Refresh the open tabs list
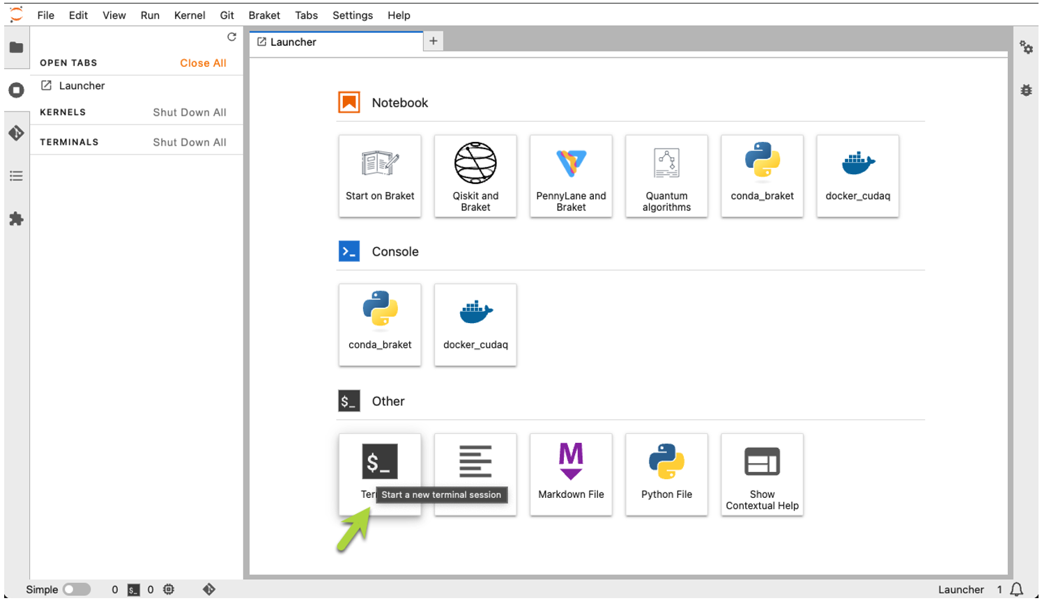This screenshot has height=603, width=1042. [x=231, y=37]
